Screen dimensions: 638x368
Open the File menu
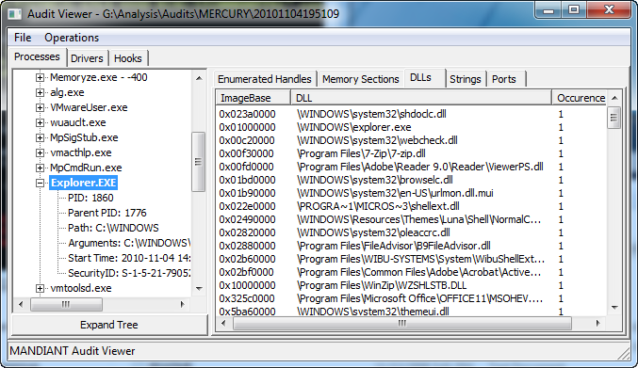(23, 38)
